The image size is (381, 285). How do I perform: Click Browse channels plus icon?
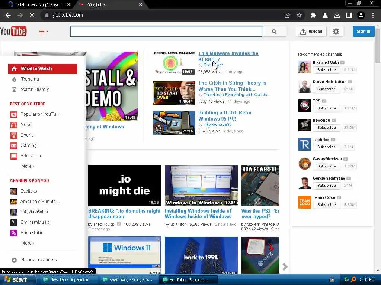14,260
